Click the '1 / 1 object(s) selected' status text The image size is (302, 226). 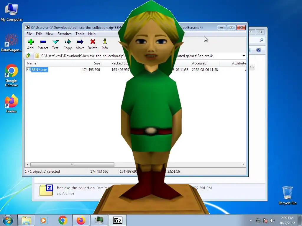tap(42, 172)
